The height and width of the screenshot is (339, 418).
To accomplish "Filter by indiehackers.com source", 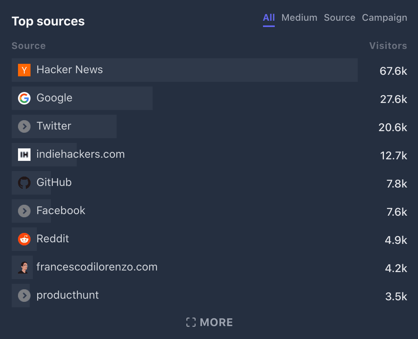I will [81, 154].
